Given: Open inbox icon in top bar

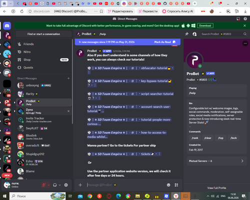Looking at the screenshot, I should coord(238,19).
